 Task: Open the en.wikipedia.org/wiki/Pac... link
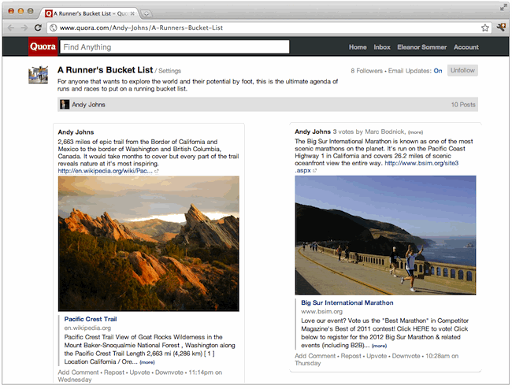[105, 171]
